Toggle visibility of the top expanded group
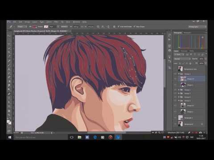Image resolution: width=214 pixels, height=160 pixels. 175,74
